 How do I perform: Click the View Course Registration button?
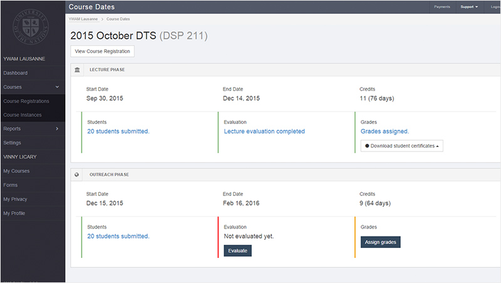point(102,51)
